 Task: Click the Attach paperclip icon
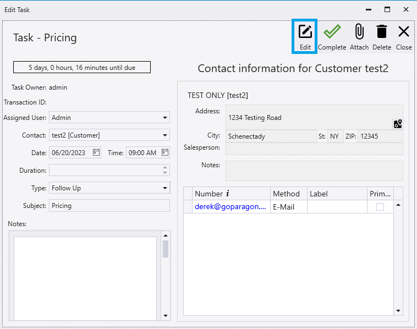pos(359,32)
